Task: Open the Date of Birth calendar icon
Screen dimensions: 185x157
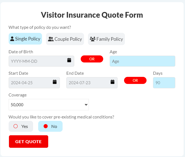Action: [x=69, y=60]
